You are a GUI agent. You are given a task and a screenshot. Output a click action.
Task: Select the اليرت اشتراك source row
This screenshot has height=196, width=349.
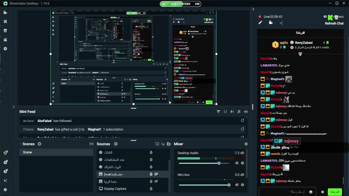(132, 167)
